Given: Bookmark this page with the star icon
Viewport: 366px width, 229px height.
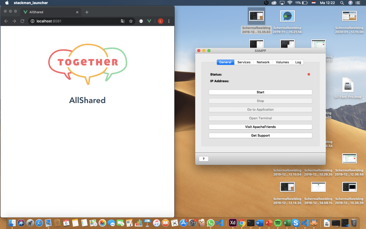Looking at the screenshot, I should (x=131, y=21).
